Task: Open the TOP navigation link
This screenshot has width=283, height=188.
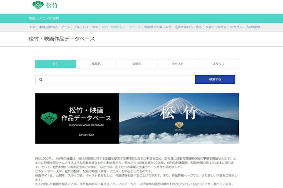Action: [32, 27]
